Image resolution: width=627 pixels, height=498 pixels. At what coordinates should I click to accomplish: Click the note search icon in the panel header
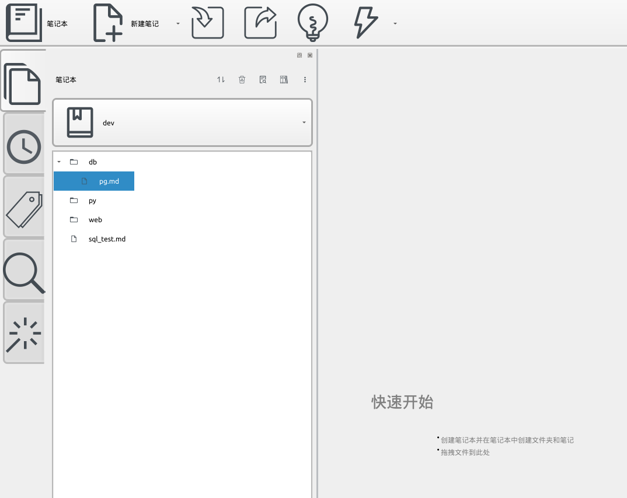(x=263, y=79)
